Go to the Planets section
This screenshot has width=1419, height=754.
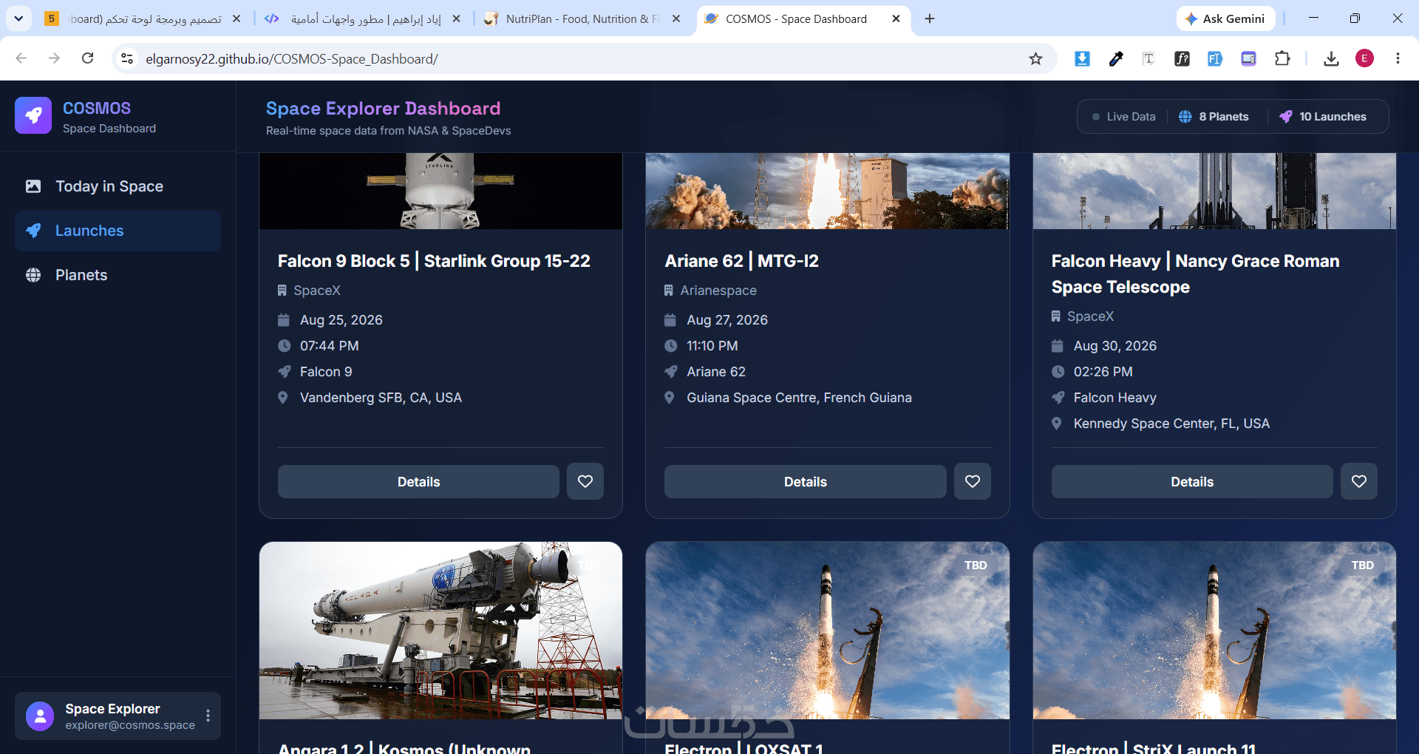(x=118, y=275)
